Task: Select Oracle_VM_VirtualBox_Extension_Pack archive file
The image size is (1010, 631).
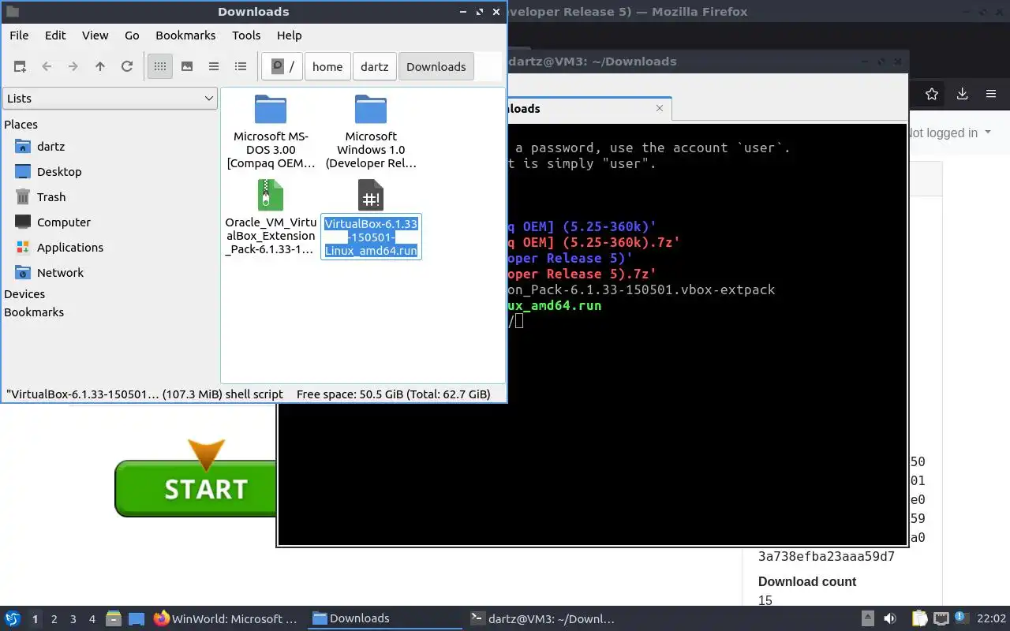Action: pyautogui.click(x=271, y=217)
